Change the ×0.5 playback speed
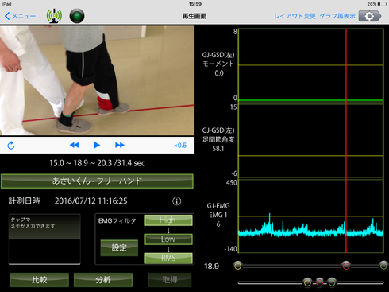Viewport: 389px width, 292px height. (x=180, y=146)
